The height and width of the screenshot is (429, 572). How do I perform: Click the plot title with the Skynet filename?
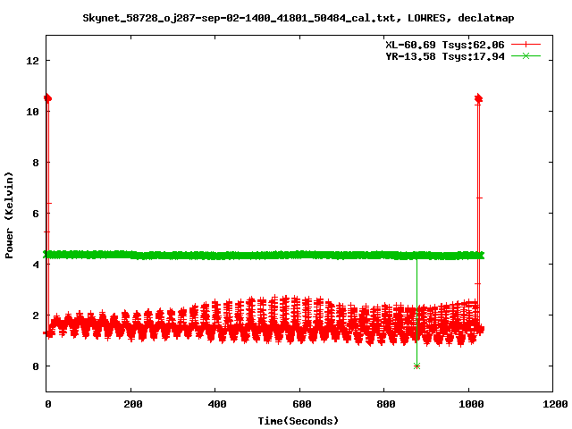(298, 18)
